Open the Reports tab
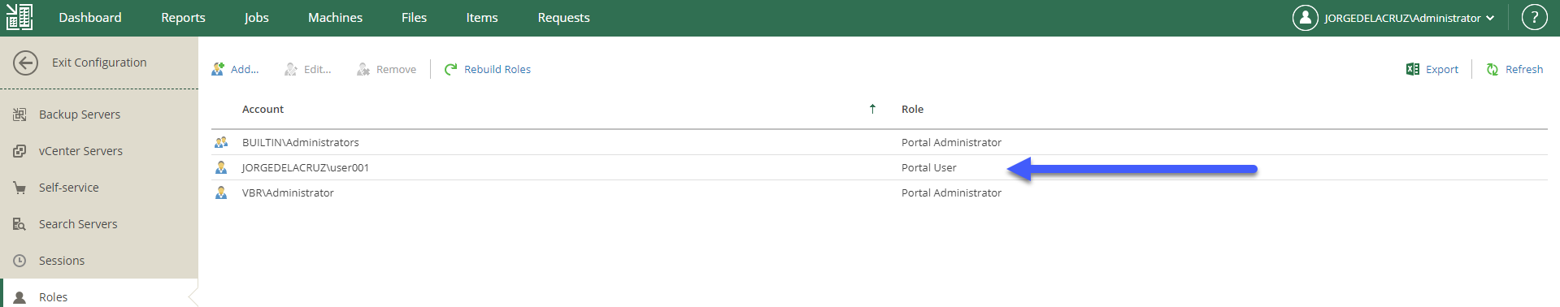The width and height of the screenshot is (1560, 307). [x=183, y=17]
